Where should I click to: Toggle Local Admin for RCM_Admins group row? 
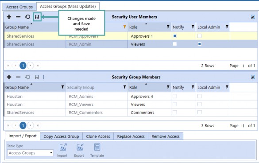pyautogui.click(x=200, y=96)
